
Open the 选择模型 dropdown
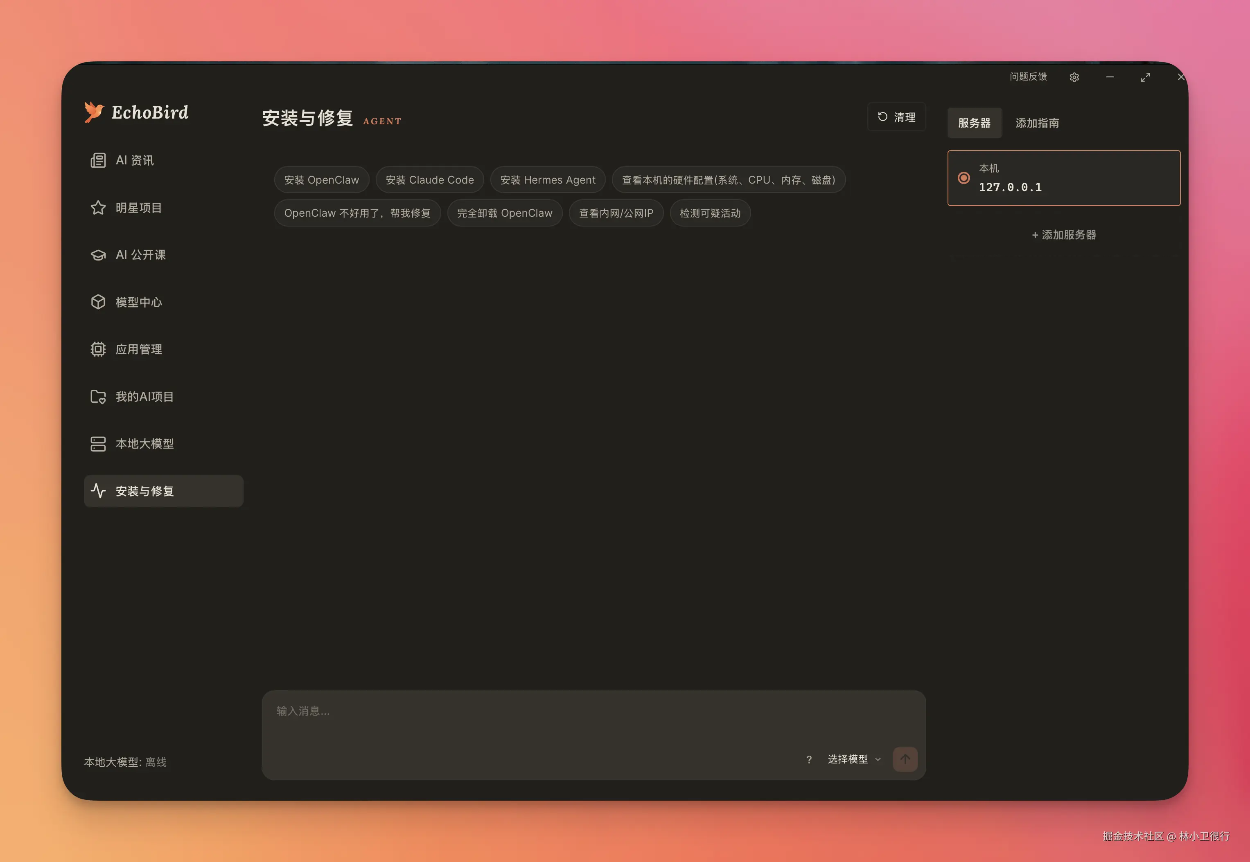pos(854,759)
